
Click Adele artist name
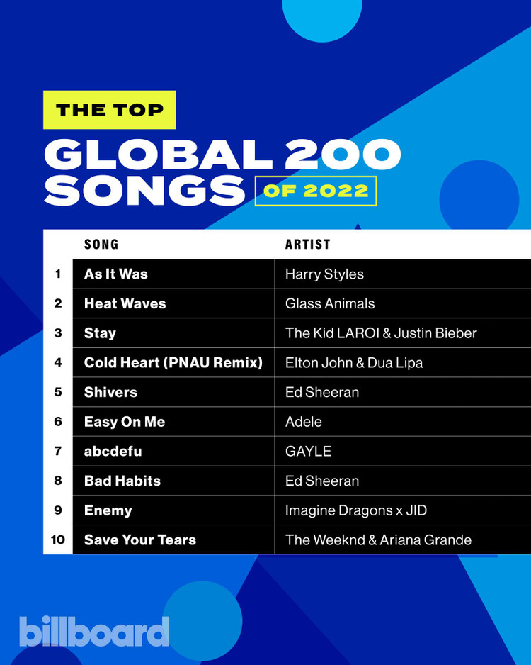[x=304, y=422]
